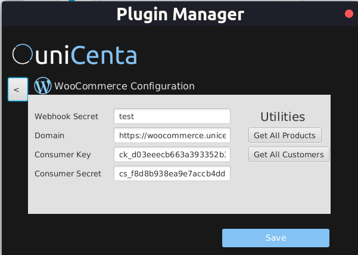
Task: Click the WordPress logo icon
Action: 43,86
